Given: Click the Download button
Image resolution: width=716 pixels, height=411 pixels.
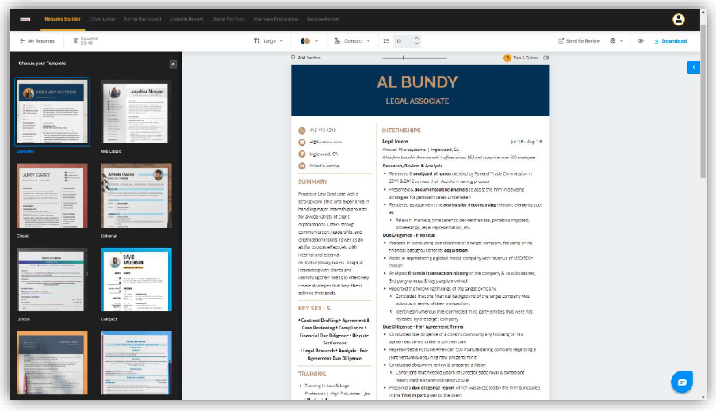Looking at the screenshot, I should tap(670, 41).
